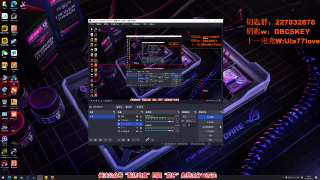This screenshot has height=180, width=320.
Task: Remove selected source using Sources trash icon
Action: coord(124,140)
